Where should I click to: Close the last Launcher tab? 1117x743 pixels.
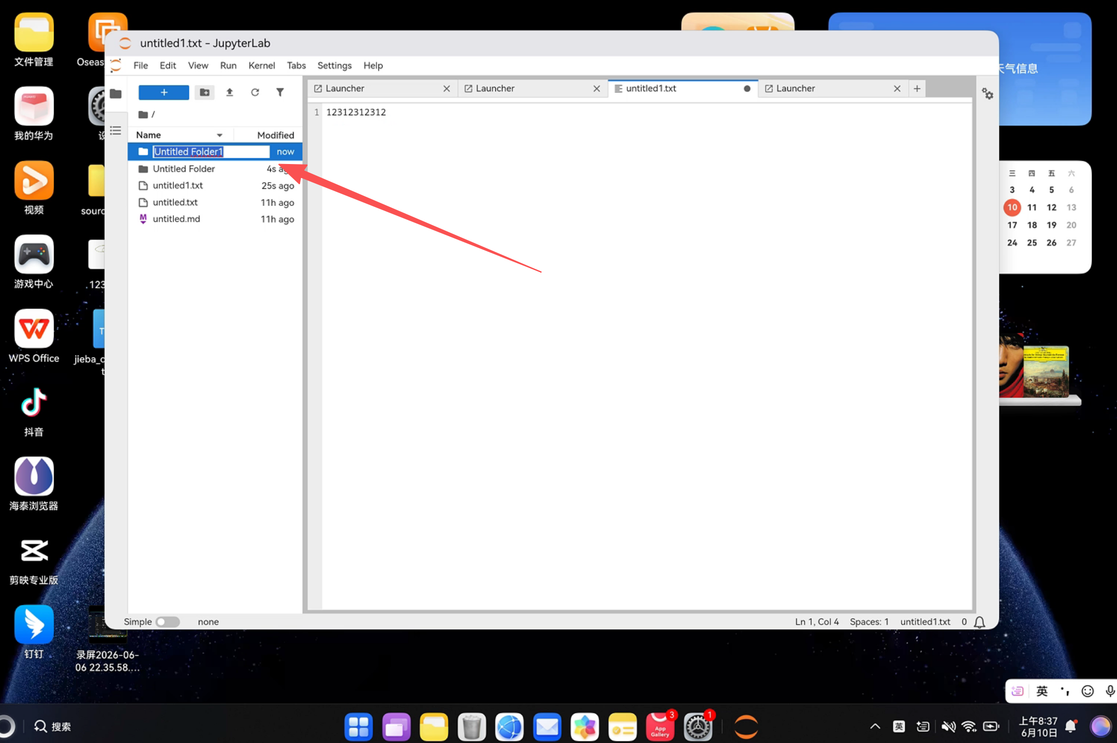click(x=897, y=88)
